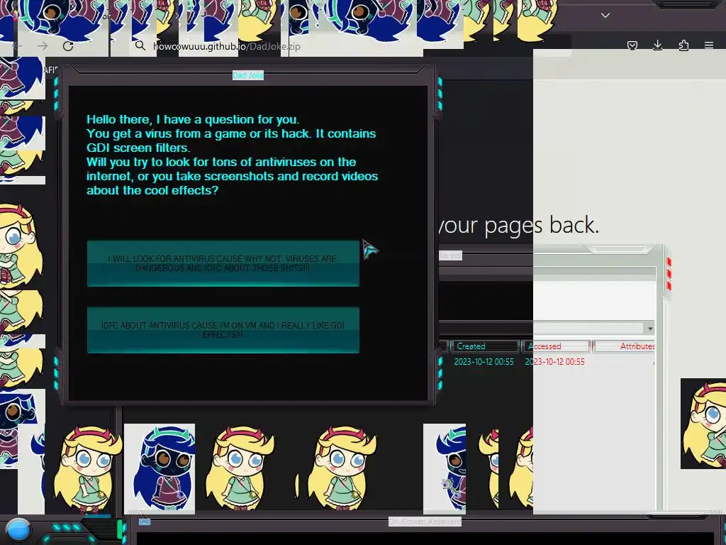
Task: Choose the 'I WILL LOOK FOR ANTIVIRUS' answer button
Action: pos(223,263)
